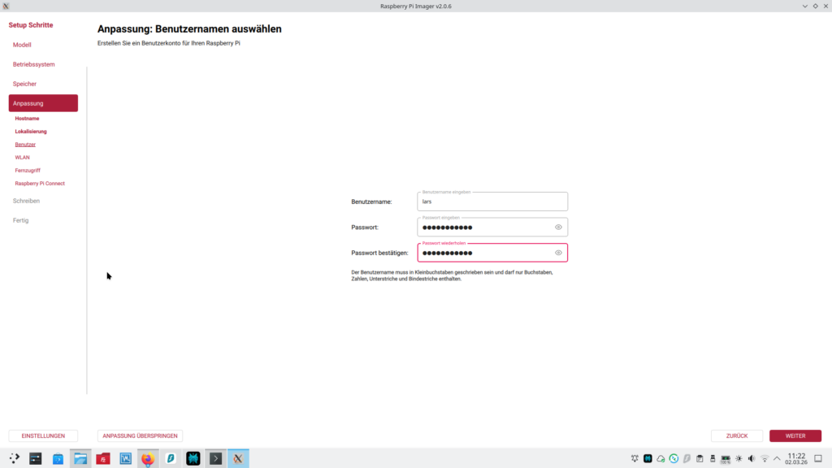
Task: Launch Firefox from the taskbar
Action: (148, 458)
